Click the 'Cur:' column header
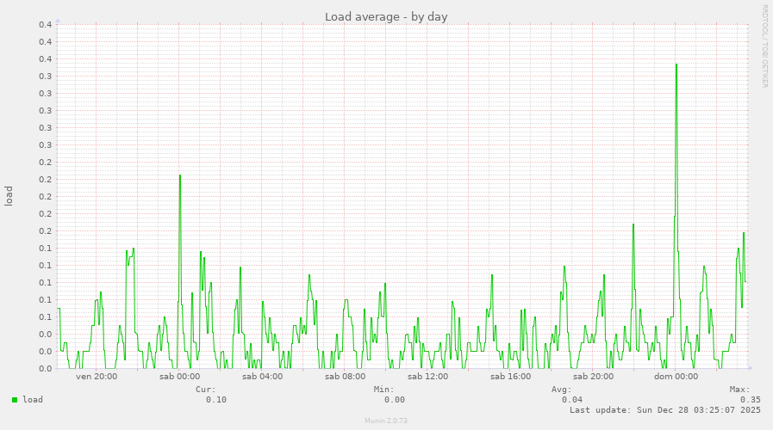 coord(206,390)
